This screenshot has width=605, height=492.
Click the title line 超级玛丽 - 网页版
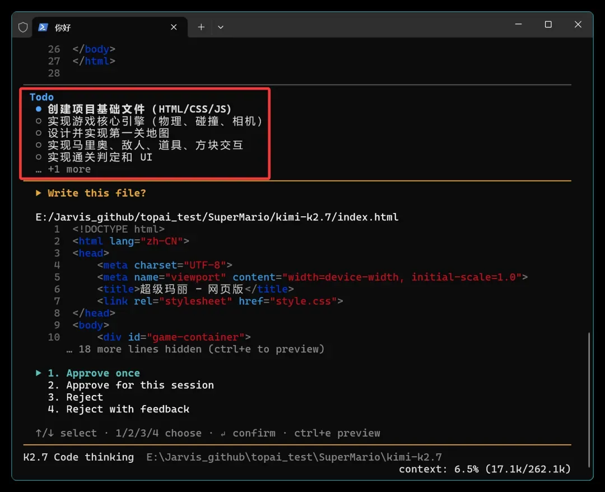(x=196, y=289)
